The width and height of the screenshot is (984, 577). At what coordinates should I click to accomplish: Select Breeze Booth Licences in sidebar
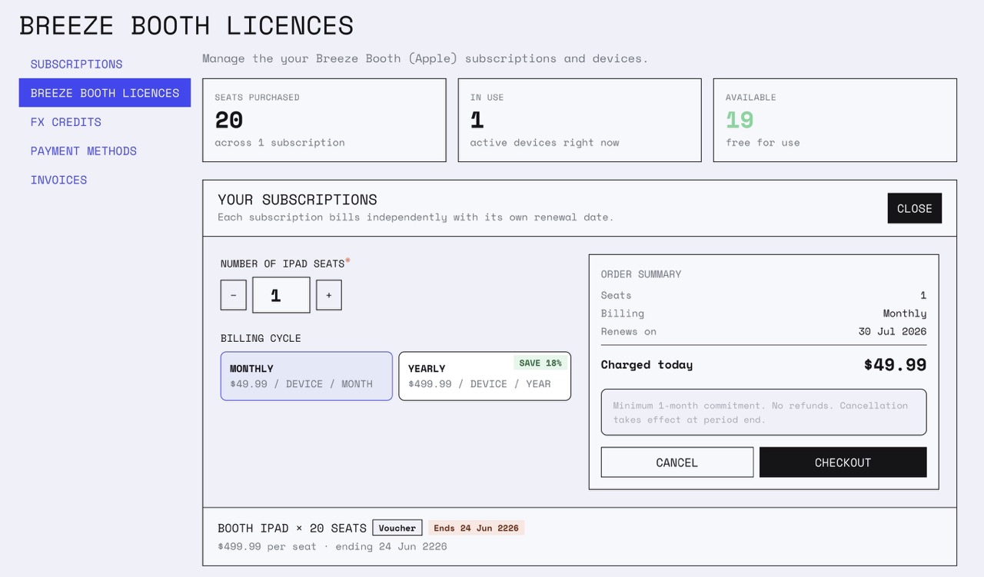(105, 93)
